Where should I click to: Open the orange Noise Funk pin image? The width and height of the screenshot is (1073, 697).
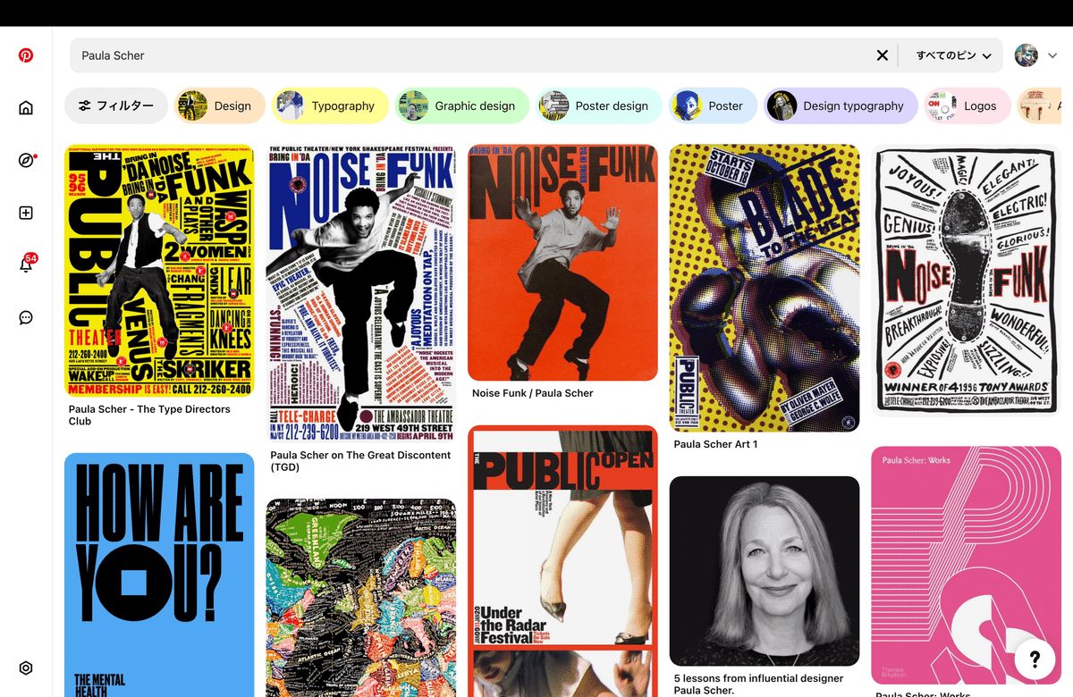563,263
